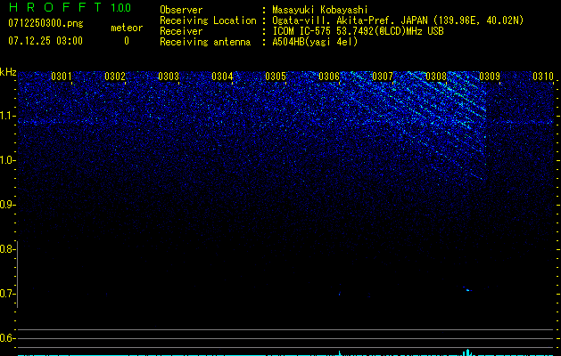Click the 0301 time marker
The height and width of the screenshot is (356, 561).
pos(62,76)
